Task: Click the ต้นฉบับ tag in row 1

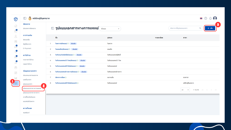Action: click(73, 44)
